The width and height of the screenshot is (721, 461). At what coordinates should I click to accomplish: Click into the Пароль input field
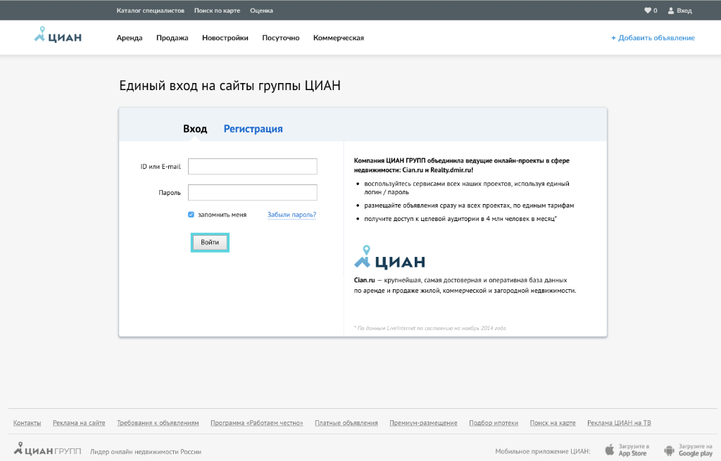(x=252, y=193)
